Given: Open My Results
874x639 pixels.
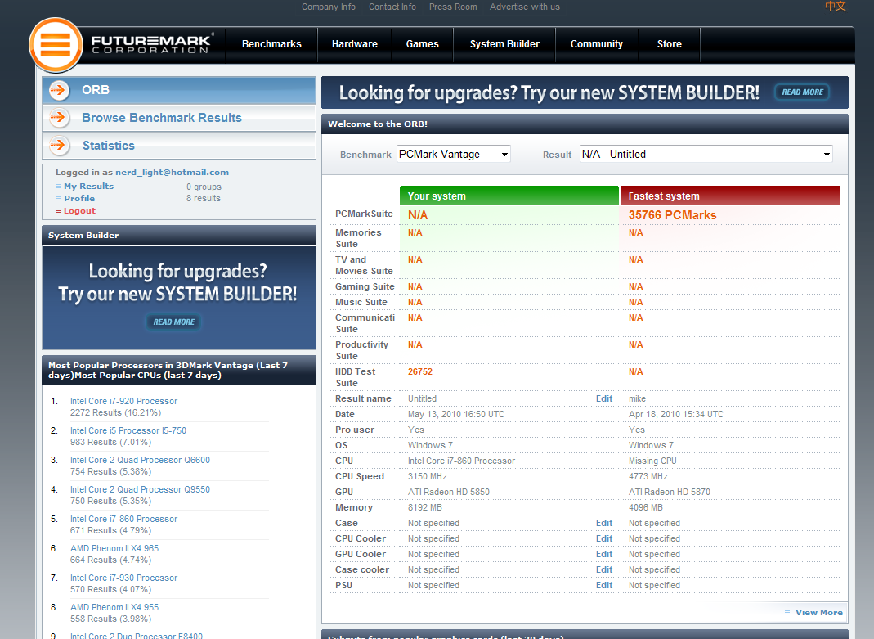Looking at the screenshot, I should tap(88, 187).
